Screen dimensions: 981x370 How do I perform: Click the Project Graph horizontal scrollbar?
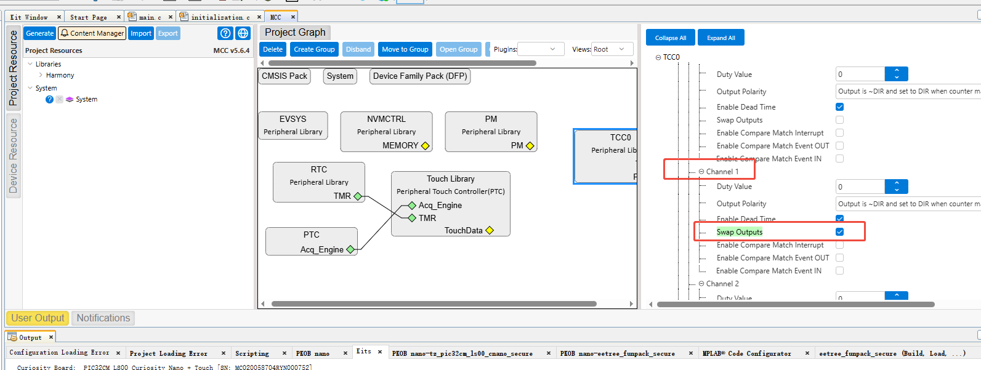pyautogui.click(x=434, y=304)
